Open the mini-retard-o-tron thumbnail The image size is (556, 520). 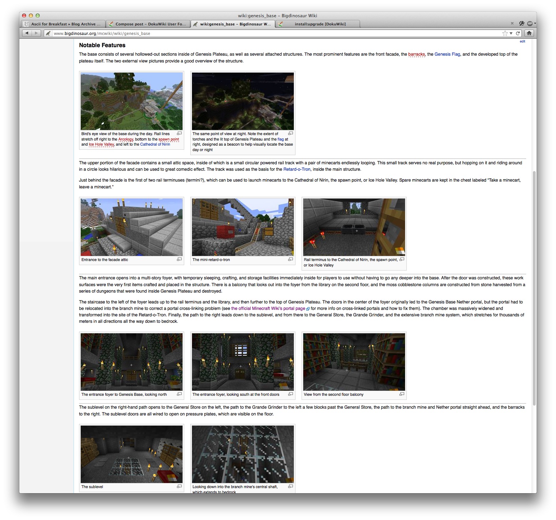243,227
